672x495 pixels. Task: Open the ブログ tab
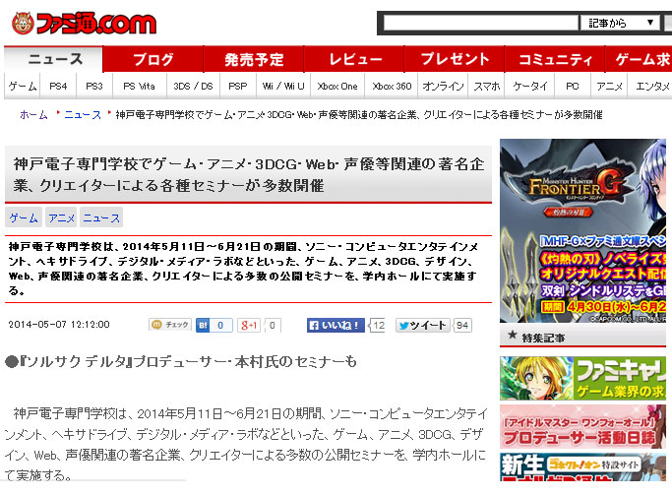153,59
